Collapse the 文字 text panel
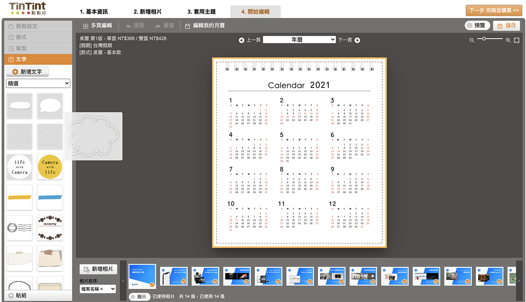 [38, 59]
